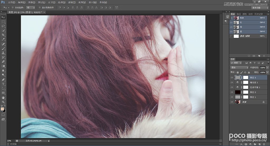Viewport: 270px width, 146px height.
Task: Hide the 色彩平衡 1 layer
Action: [x=232, y=87]
